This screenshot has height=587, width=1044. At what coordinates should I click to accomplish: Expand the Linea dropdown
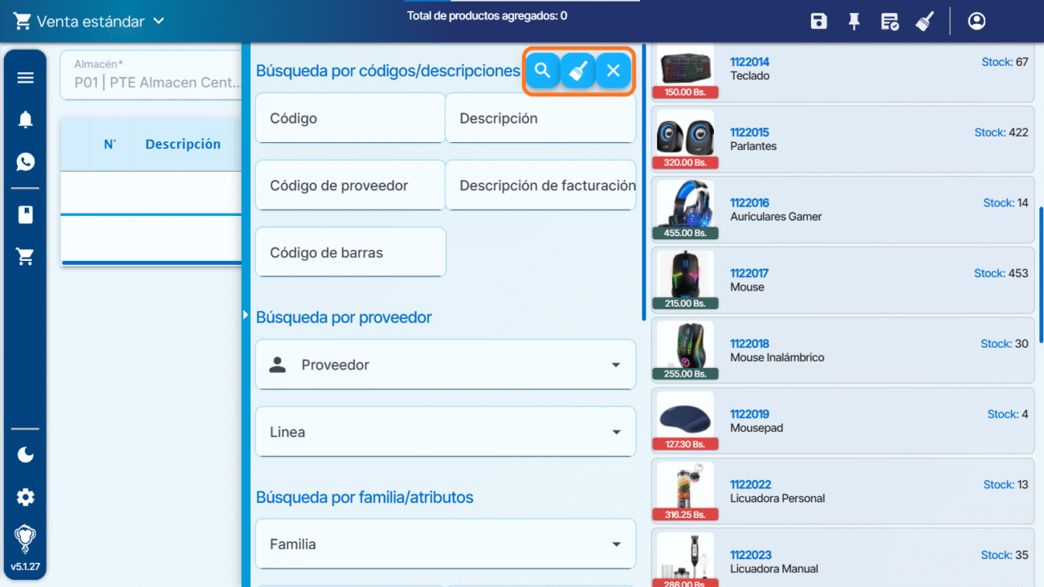point(446,432)
